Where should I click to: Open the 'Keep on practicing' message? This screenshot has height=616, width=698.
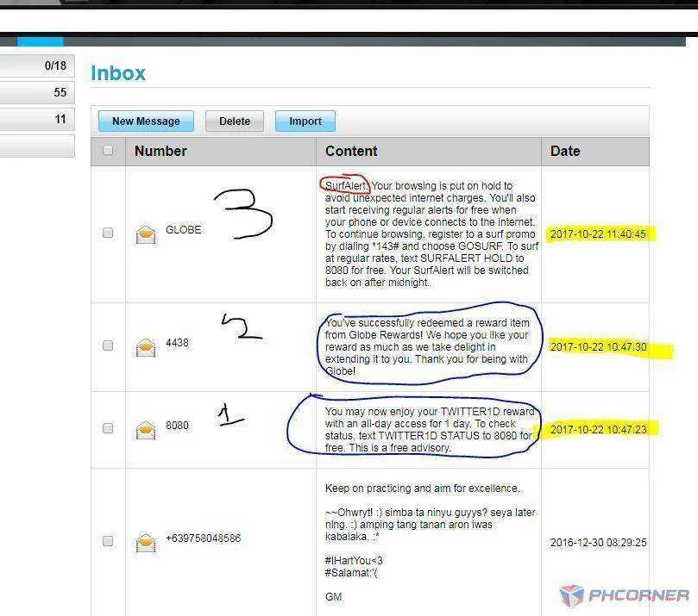[x=431, y=542]
